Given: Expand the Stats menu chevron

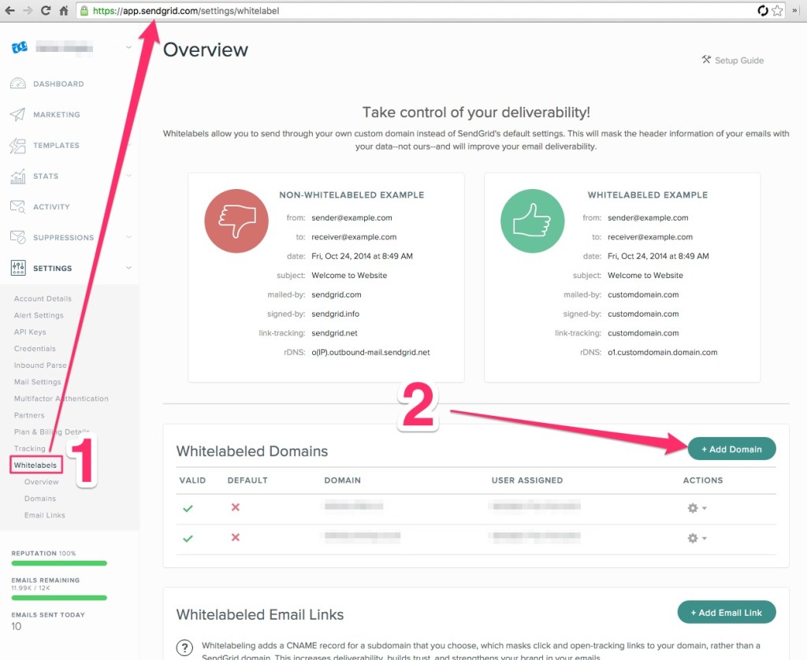Looking at the screenshot, I should tap(128, 176).
